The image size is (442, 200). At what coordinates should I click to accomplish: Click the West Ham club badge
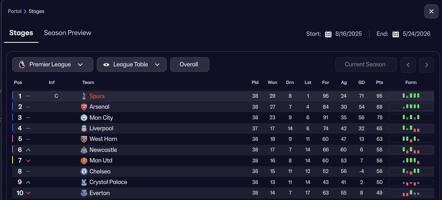[x=84, y=139]
